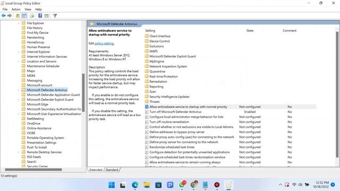340x191 pixels.
Task: Select Randomize scheduled task times setting
Action: point(172,147)
